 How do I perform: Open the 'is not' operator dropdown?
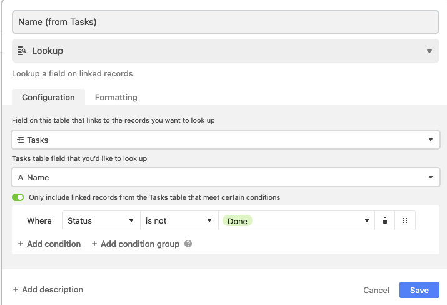[x=179, y=220]
